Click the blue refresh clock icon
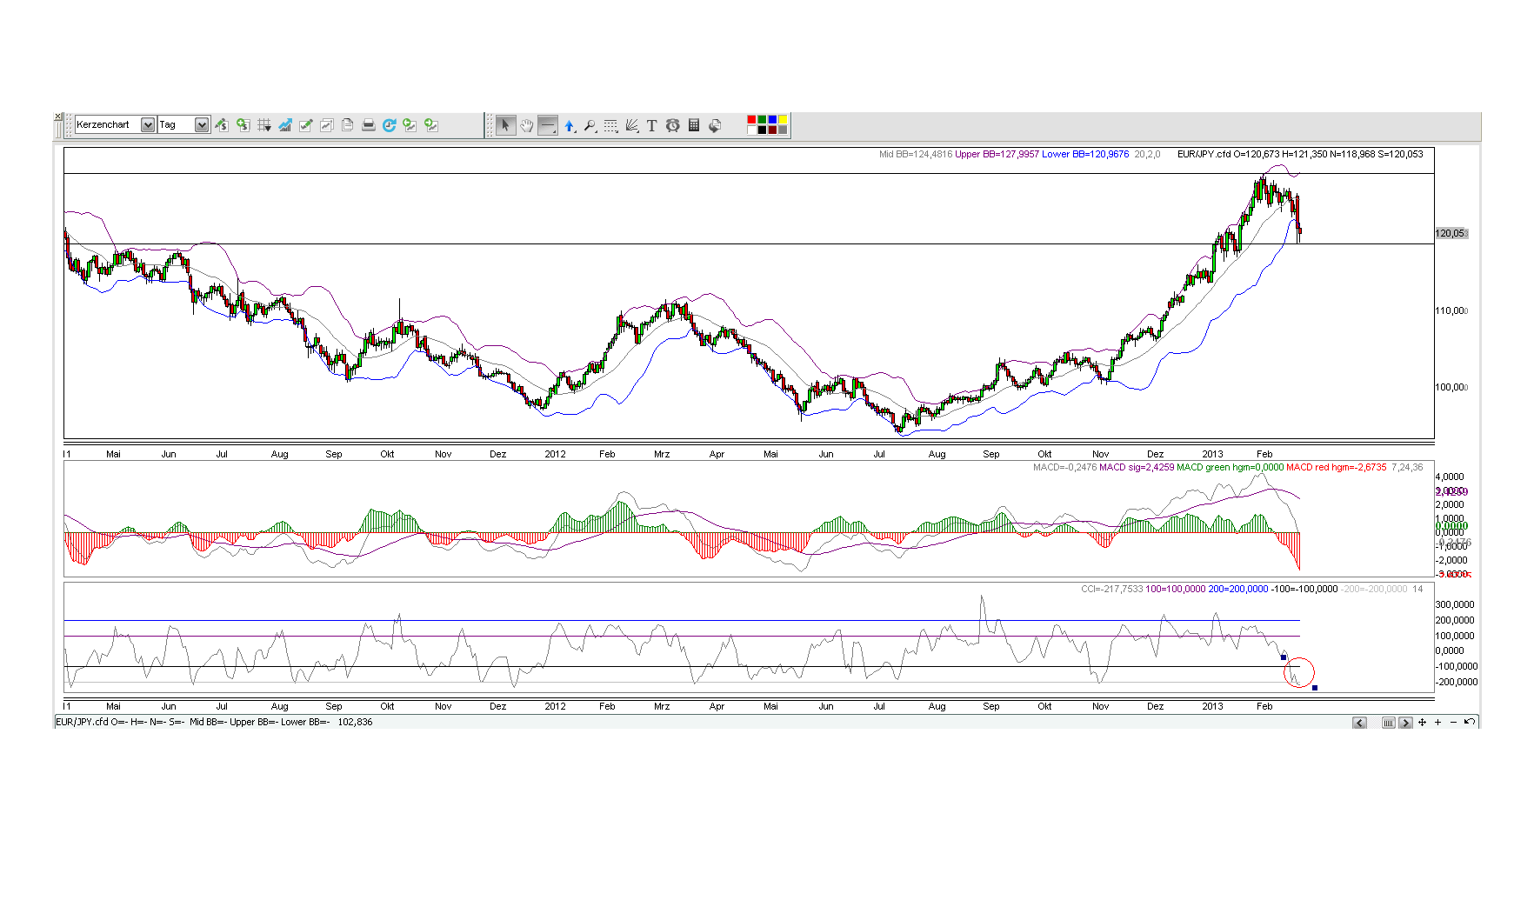This screenshot has width=1534, height=907. [x=389, y=125]
